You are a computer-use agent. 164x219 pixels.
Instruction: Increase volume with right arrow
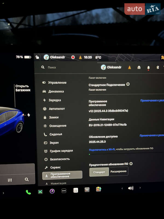(x=140, y=188)
